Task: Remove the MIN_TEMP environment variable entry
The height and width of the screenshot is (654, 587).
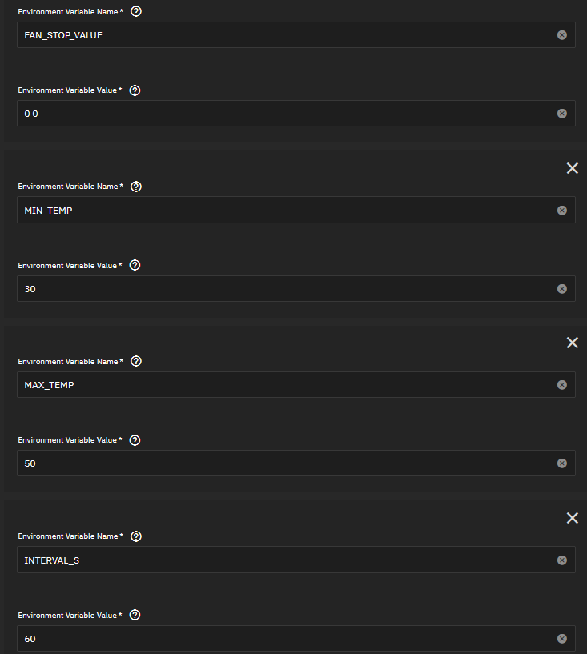Action: point(572,168)
